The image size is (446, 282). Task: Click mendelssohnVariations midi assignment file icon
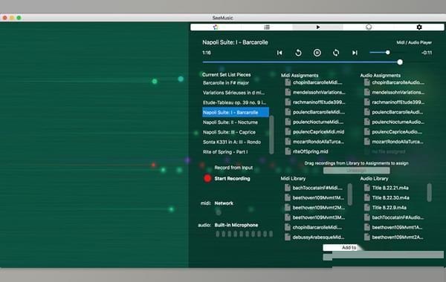[288, 92]
